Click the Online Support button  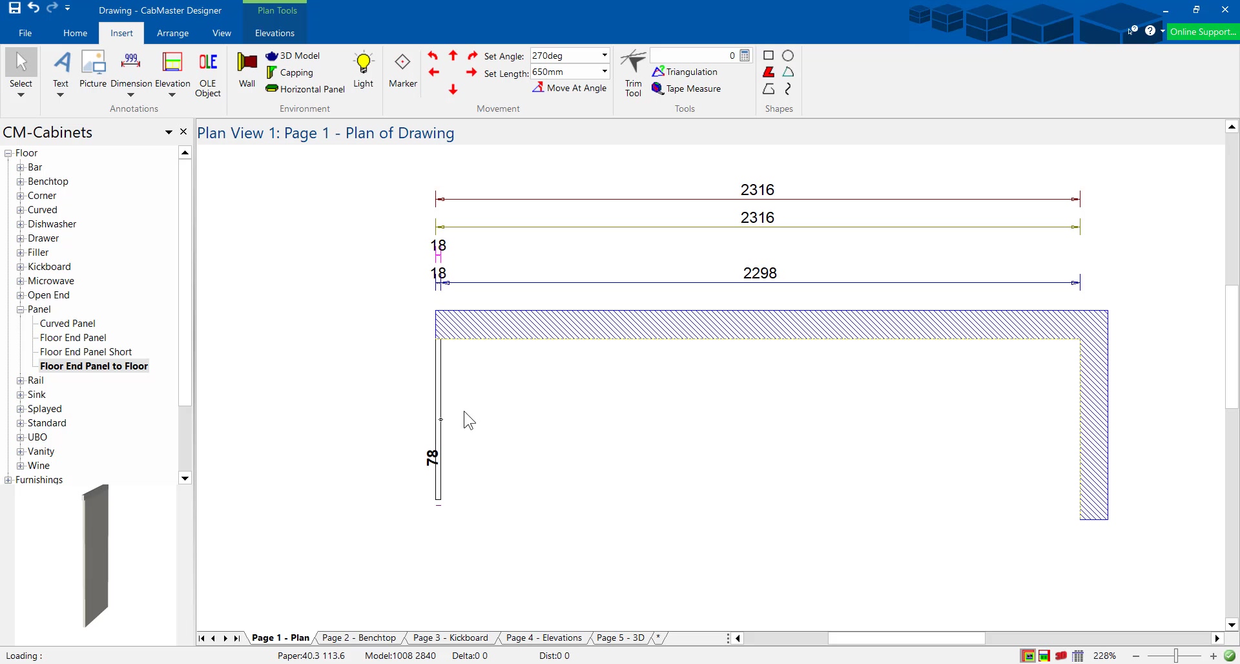[1203, 32]
